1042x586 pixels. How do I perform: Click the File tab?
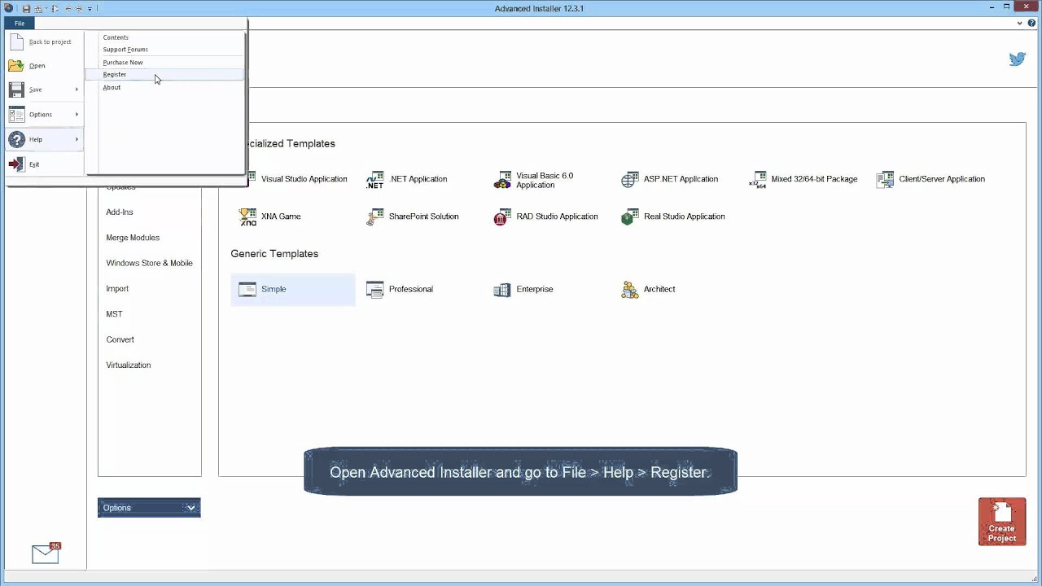coord(20,24)
